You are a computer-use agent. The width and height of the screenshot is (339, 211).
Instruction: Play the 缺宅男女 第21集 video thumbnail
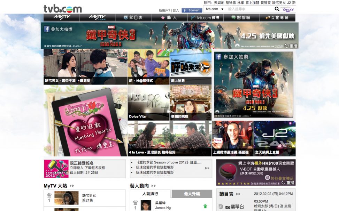[67, 198]
